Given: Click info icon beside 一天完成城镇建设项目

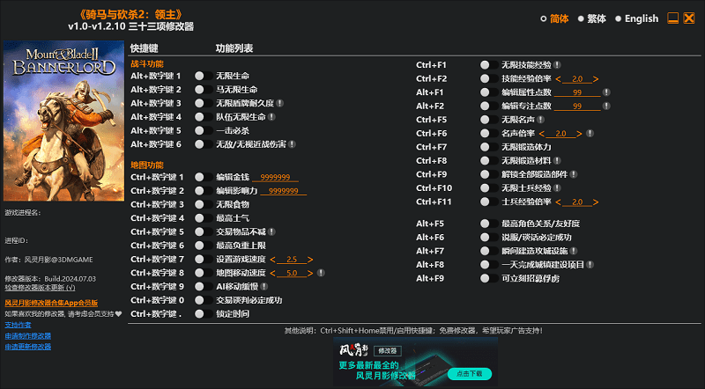Looking at the screenshot, I should coord(590,265).
